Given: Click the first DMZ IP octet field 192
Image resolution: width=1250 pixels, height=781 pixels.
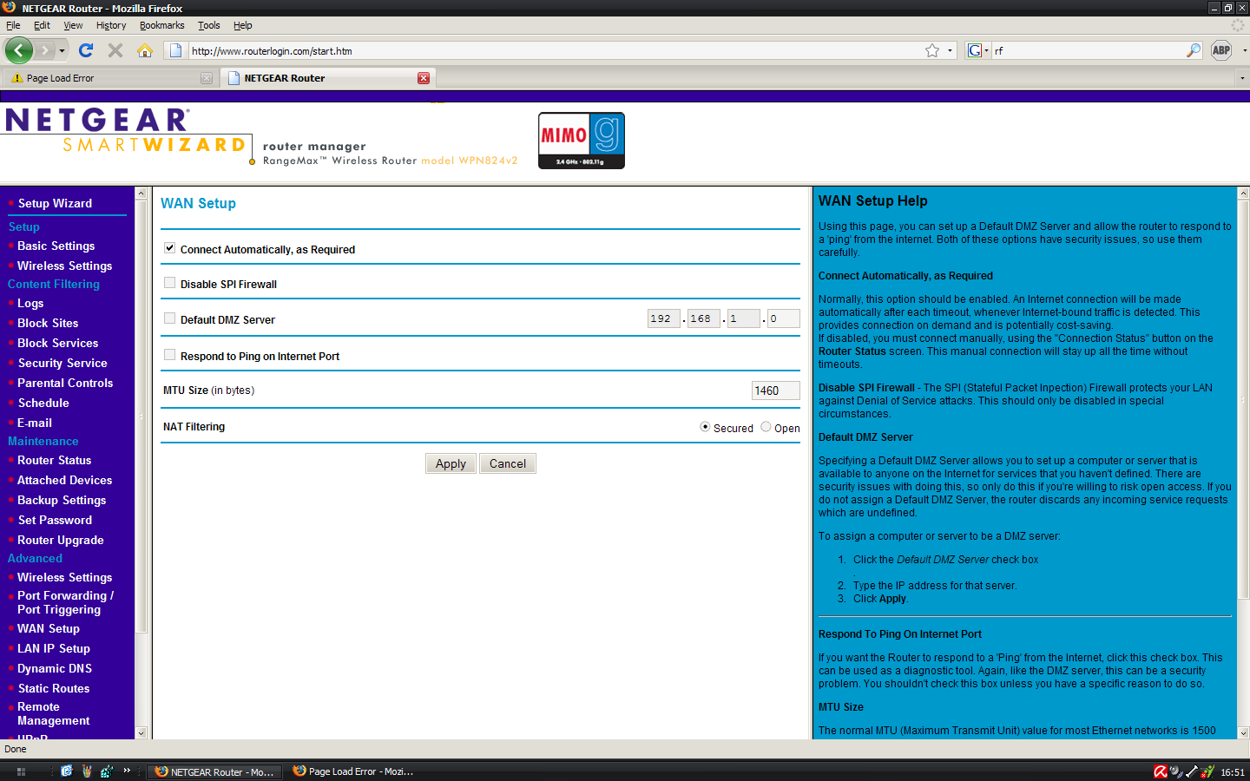Looking at the screenshot, I should 664,318.
